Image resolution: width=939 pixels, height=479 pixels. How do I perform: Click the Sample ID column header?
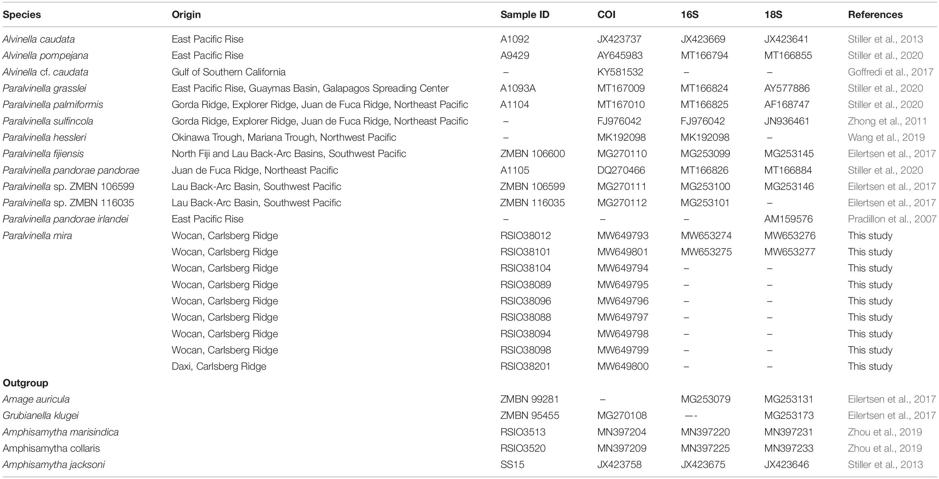point(524,15)
